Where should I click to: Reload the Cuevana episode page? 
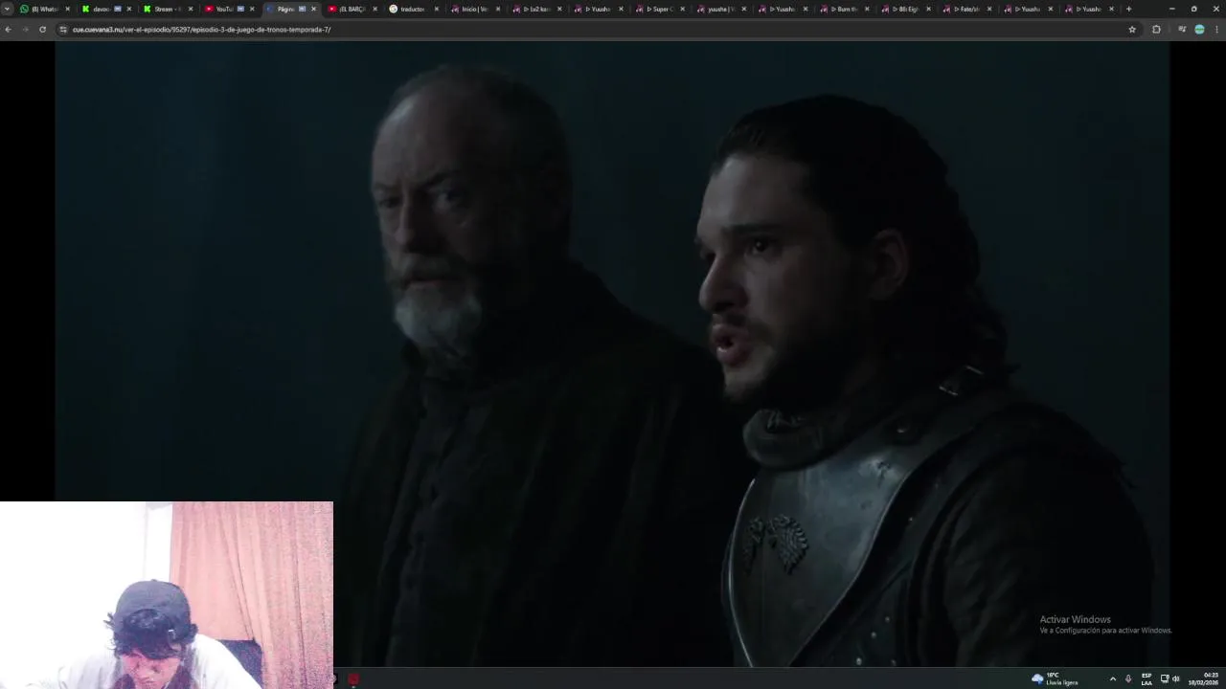click(42, 30)
